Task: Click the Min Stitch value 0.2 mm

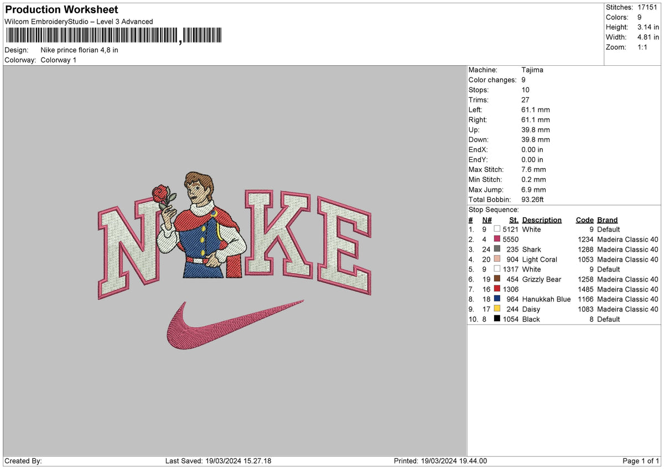Action: [533, 179]
